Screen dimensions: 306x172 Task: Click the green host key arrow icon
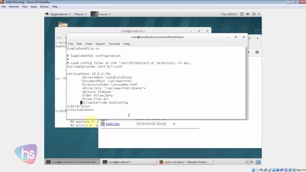click(x=294, y=170)
